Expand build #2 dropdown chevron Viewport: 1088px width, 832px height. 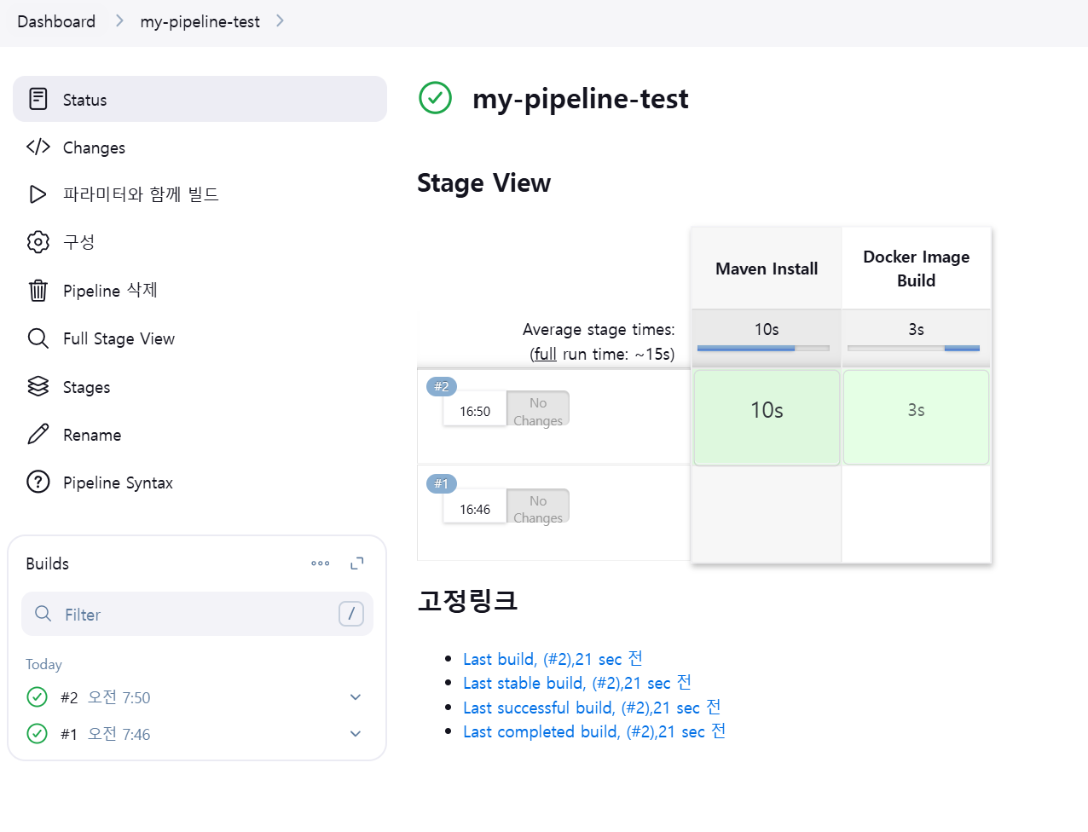[356, 697]
